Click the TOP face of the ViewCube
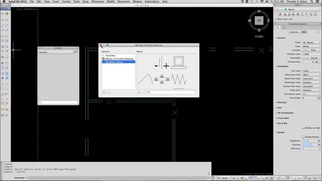The image size is (322, 181). pyautogui.click(x=259, y=21)
